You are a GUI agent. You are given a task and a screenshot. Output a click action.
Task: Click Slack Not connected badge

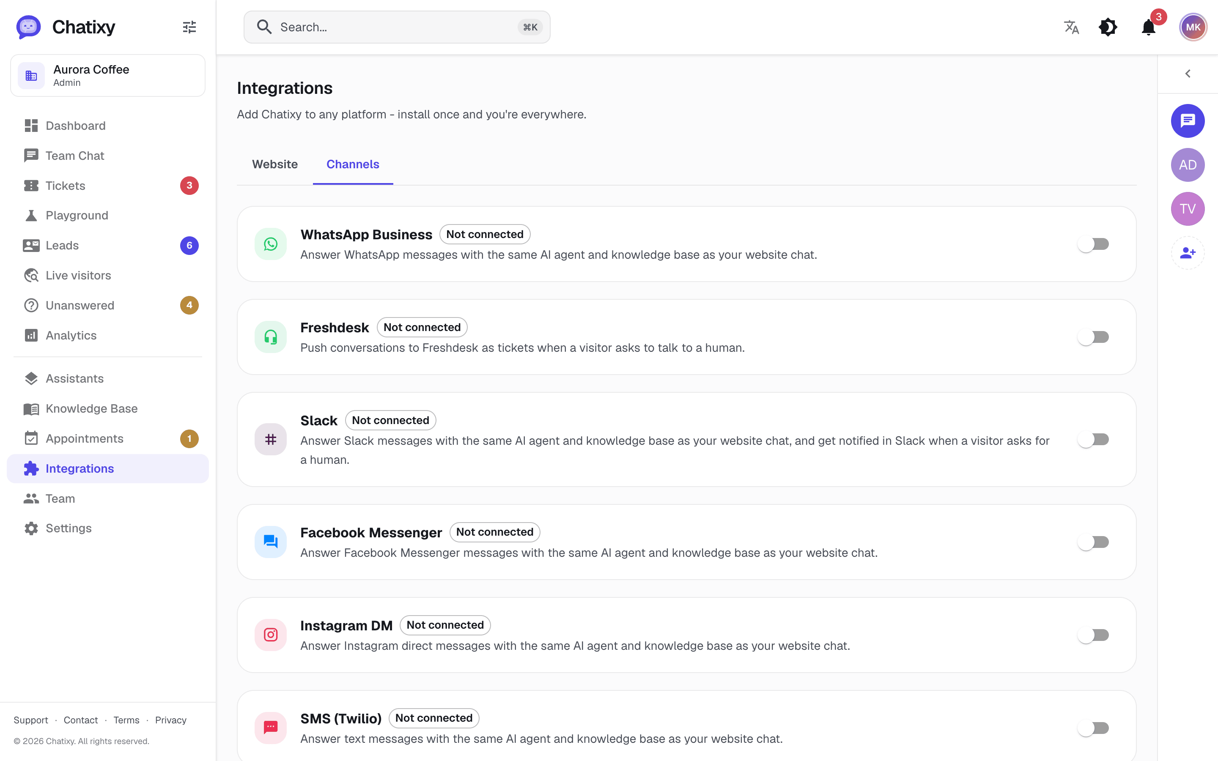[x=391, y=420]
